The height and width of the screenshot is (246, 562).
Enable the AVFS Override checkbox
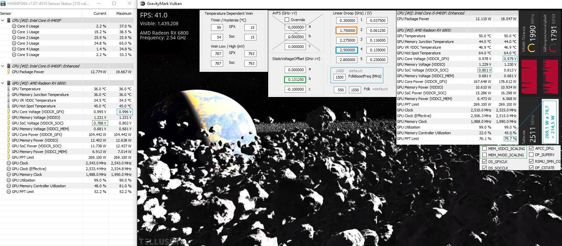[287, 20]
